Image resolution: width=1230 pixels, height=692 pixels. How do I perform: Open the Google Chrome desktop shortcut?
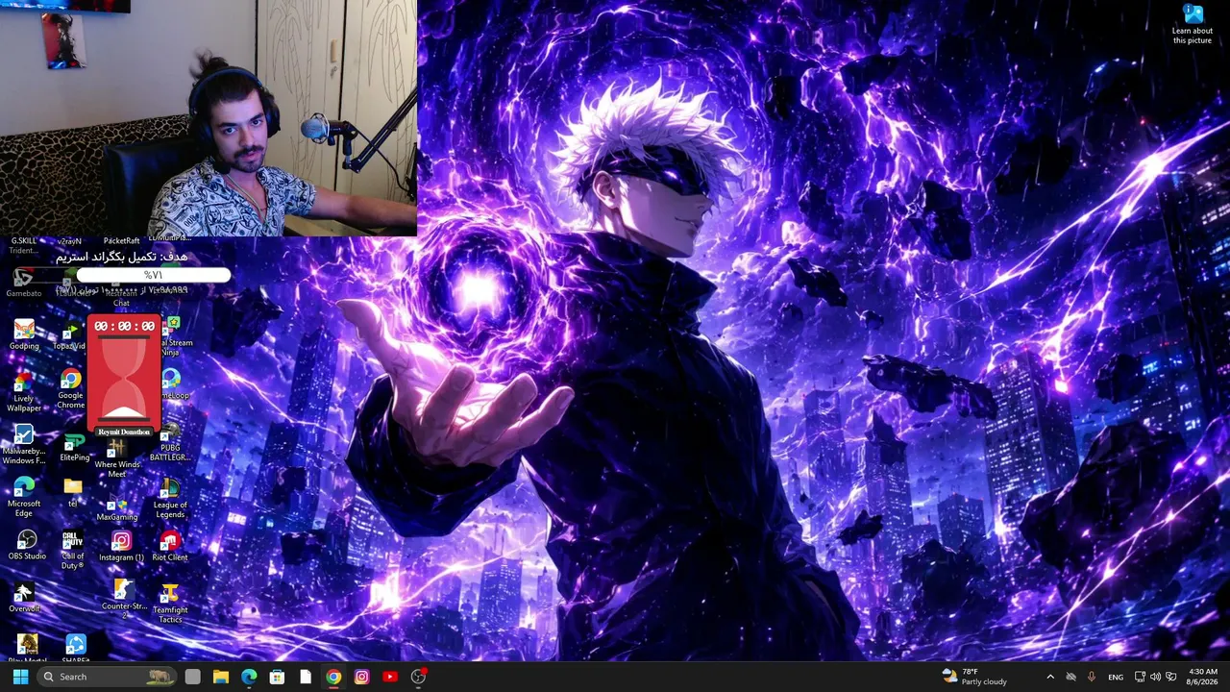coord(70,389)
